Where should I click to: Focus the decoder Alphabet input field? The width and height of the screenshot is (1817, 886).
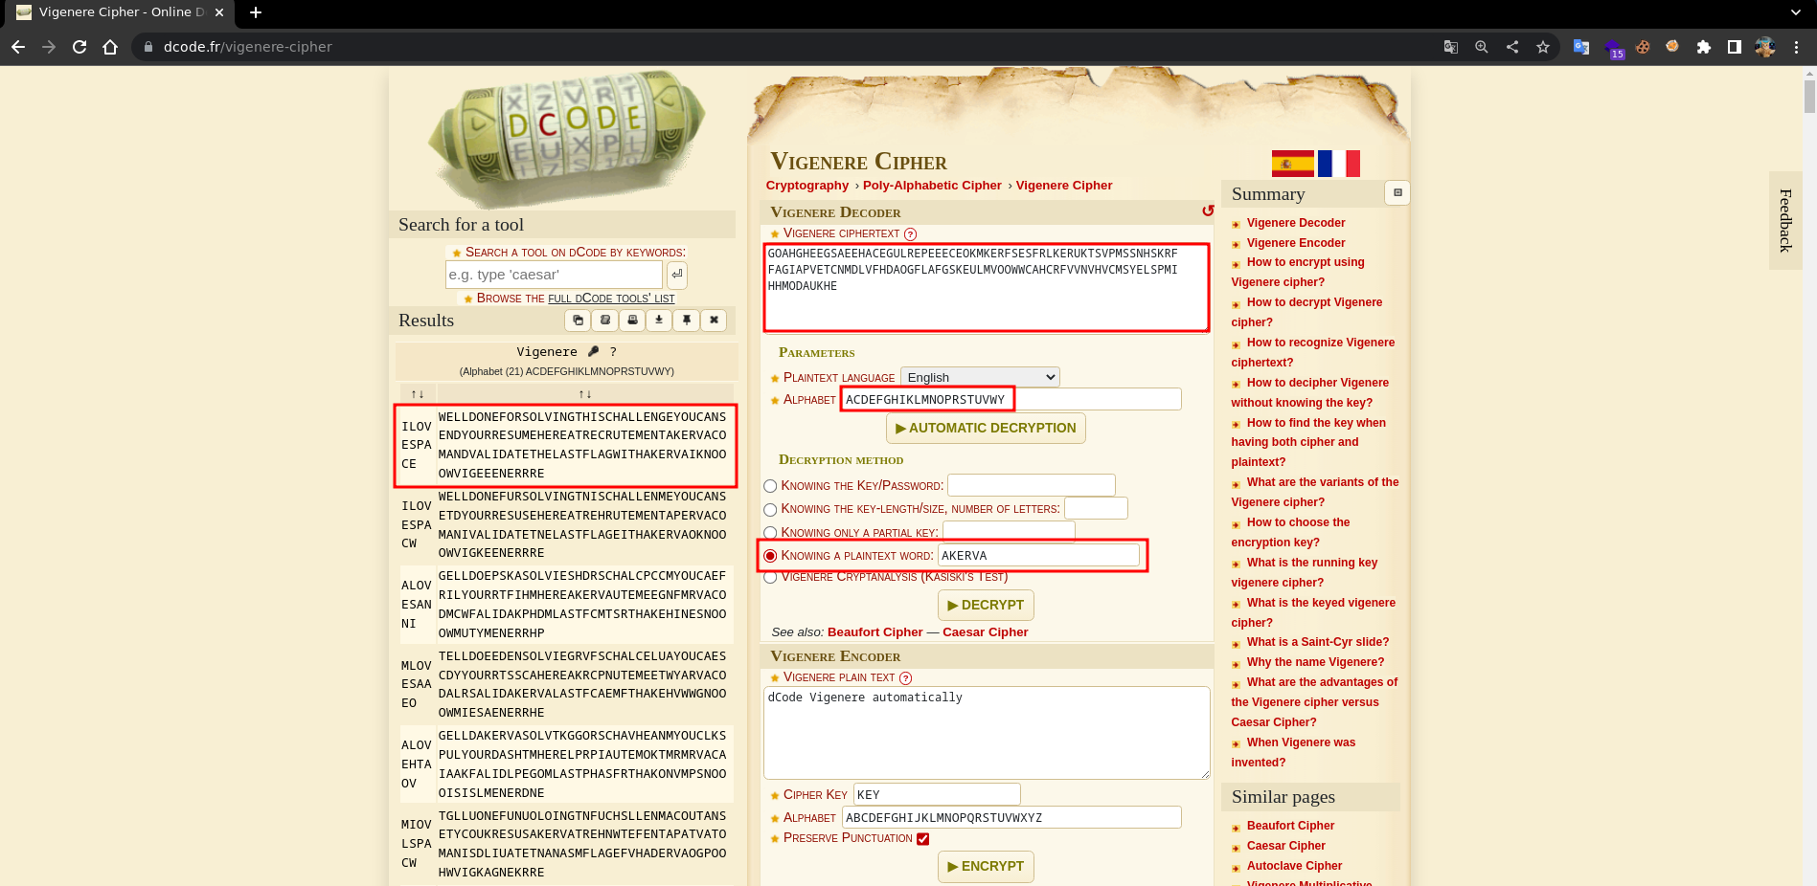pyautogui.click(x=1011, y=400)
